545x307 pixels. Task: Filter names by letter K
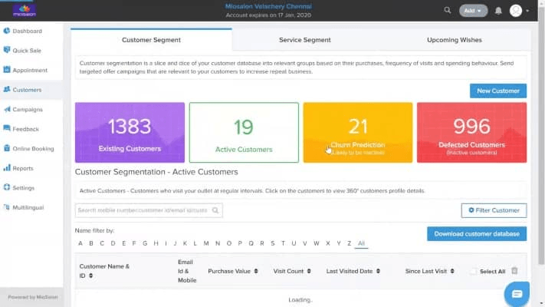185,243
